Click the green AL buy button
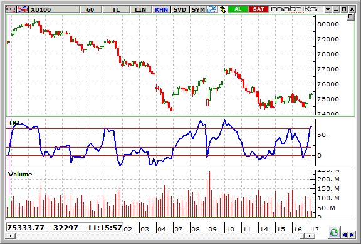 pos(238,9)
